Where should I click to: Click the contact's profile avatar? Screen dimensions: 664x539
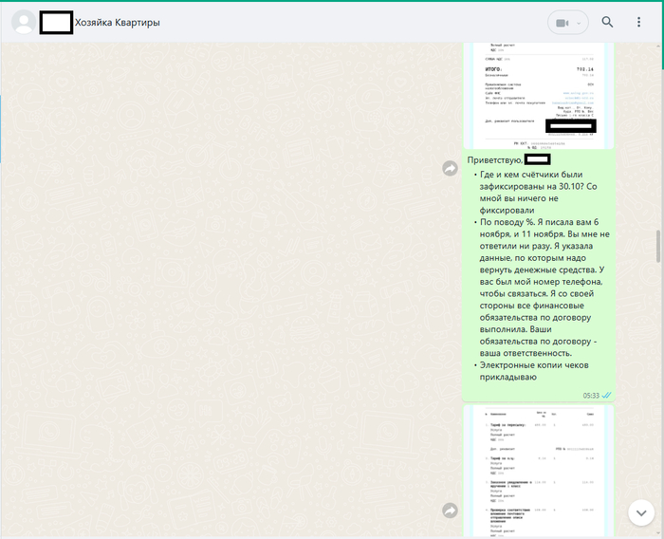(24, 23)
